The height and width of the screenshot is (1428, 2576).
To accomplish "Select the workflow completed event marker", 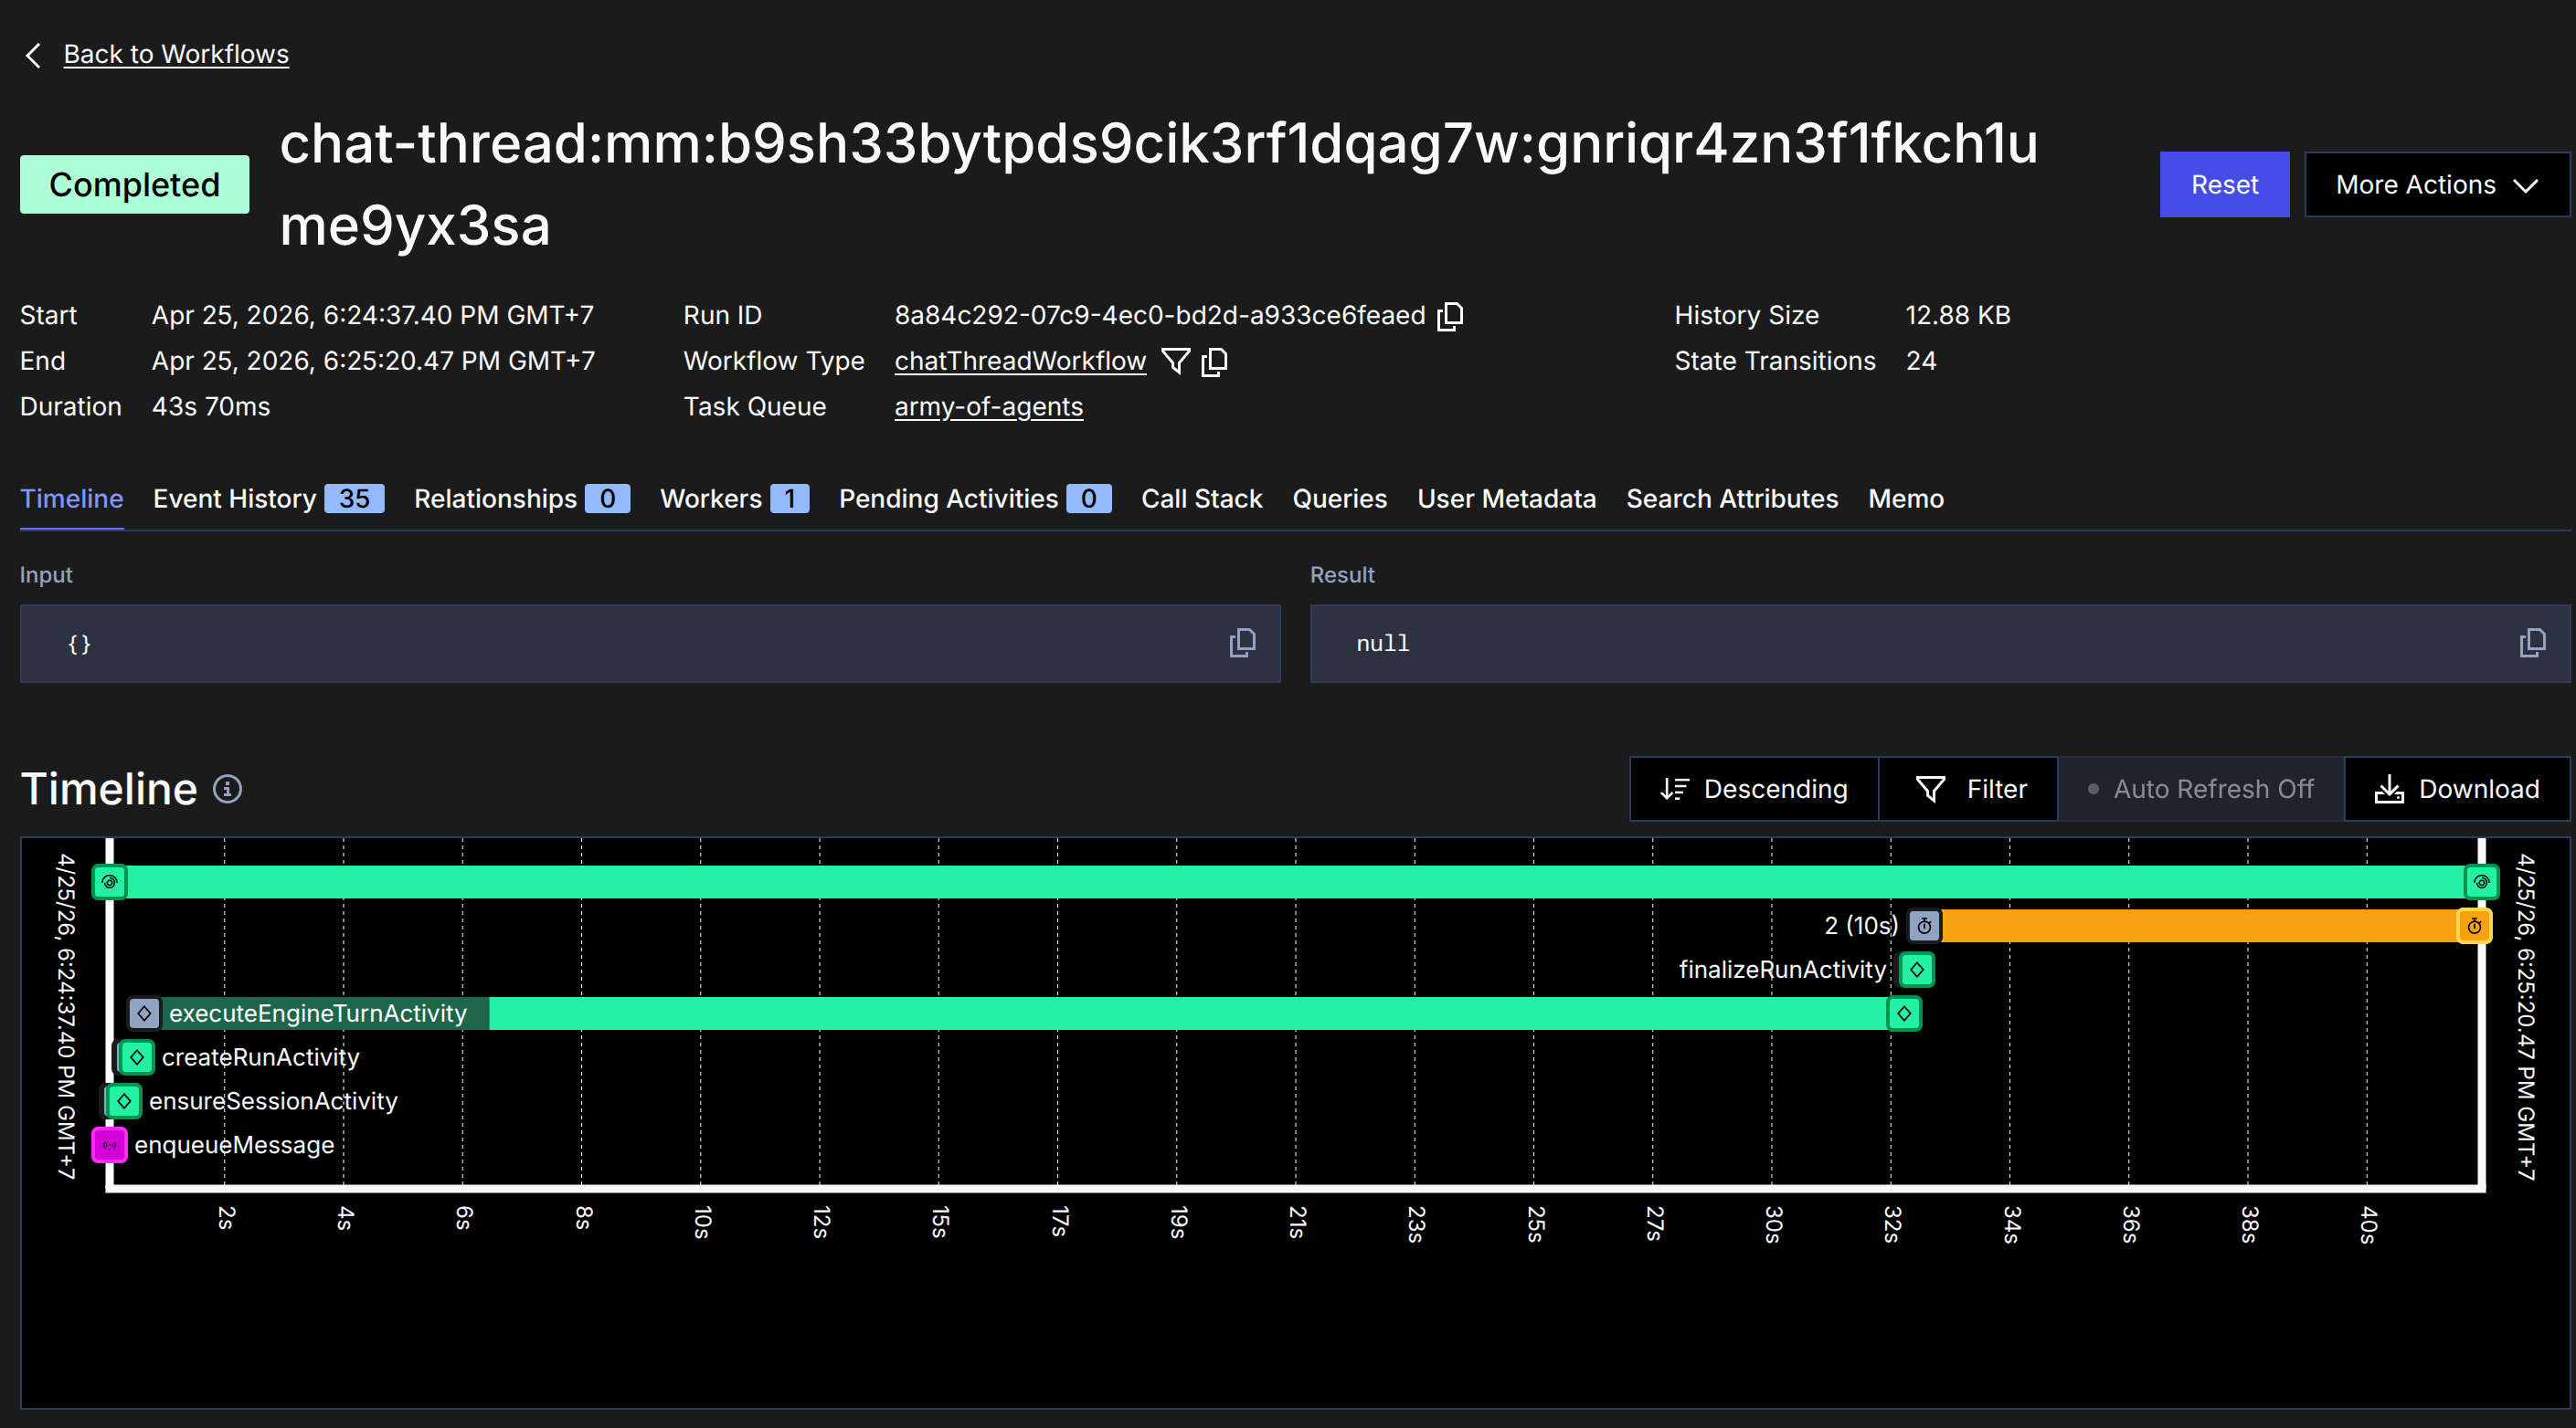I will 2481,881.
